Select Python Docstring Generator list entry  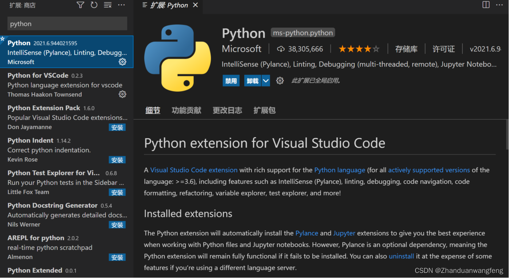[x=67, y=214]
